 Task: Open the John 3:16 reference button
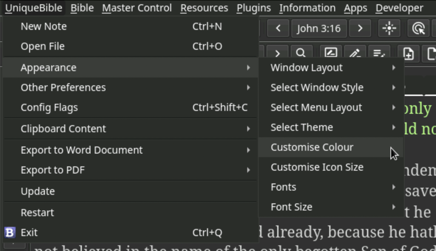tap(319, 28)
